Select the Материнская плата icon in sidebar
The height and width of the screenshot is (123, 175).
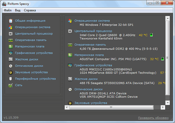point(10,47)
